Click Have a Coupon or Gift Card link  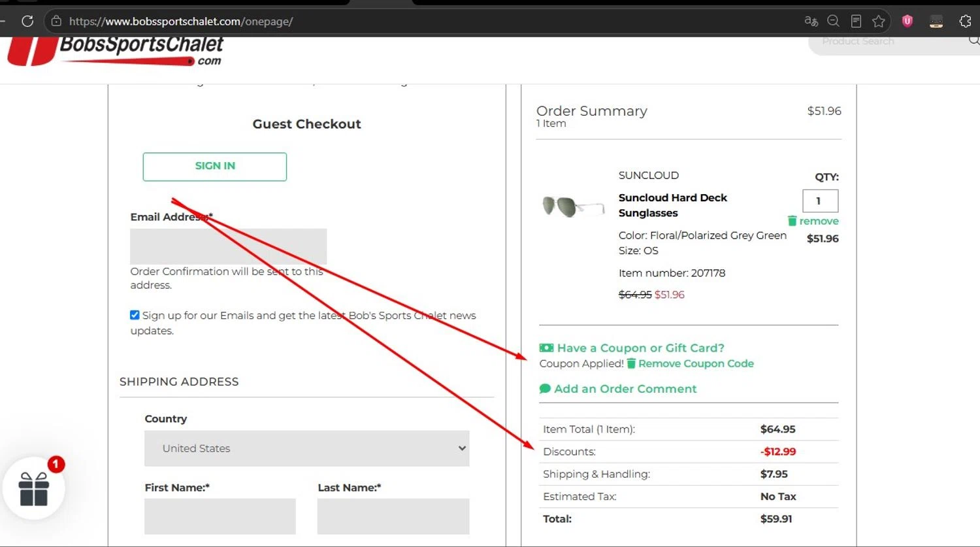pos(640,348)
